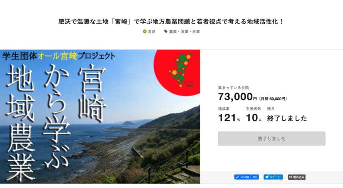
Task: Click the Facebook いいね！ checkmark button
Action: click(x=246, y=177)
